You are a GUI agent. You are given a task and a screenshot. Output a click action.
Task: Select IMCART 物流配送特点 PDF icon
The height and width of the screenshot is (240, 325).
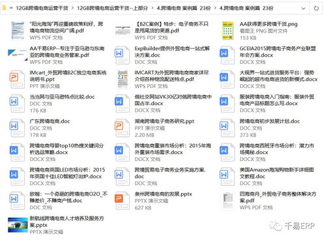click(122, 79)
